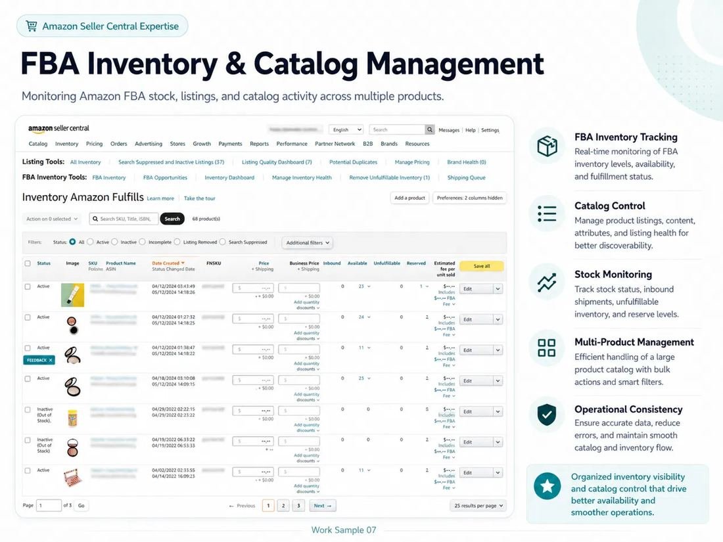The width and height of the screenshot is (723, 542).
Task: Open Edit dropdown arrow for first product row
Action: point(498,289)
